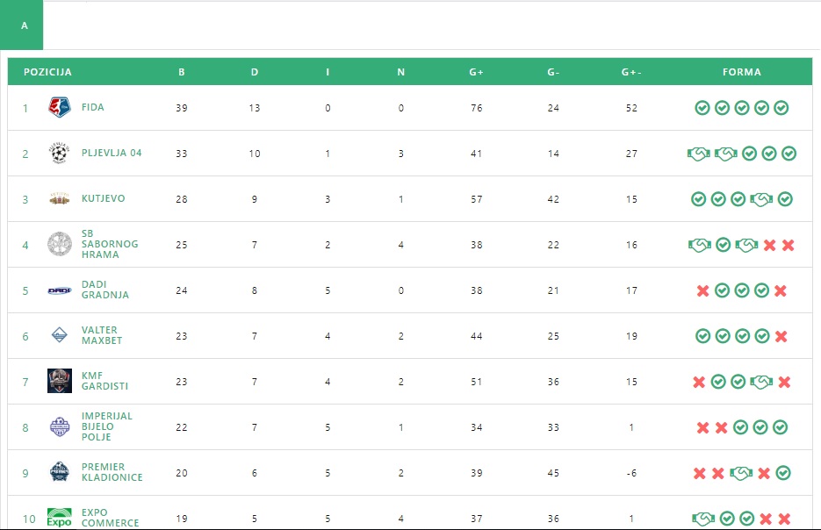The width and height of the screenshot is (821, 530).
Task: Select the group A tab
Action: 25,25
